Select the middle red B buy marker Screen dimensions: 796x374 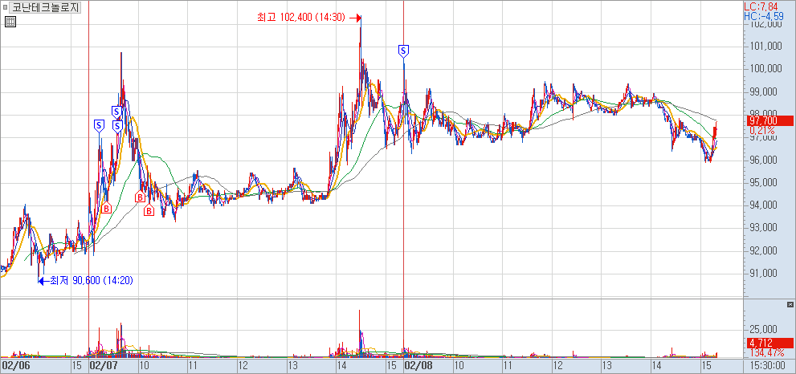(x=140, y=197)
